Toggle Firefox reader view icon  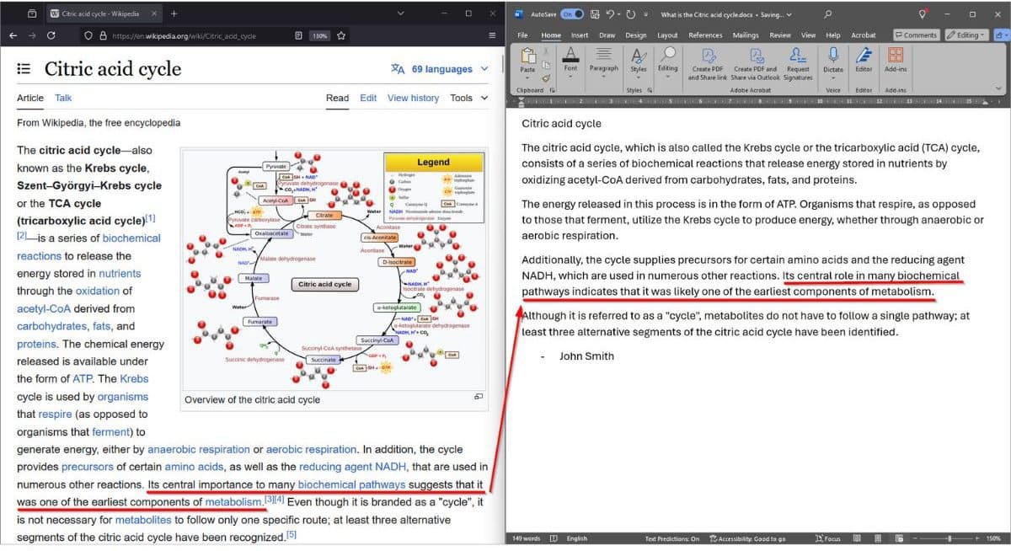click(299, 35)
